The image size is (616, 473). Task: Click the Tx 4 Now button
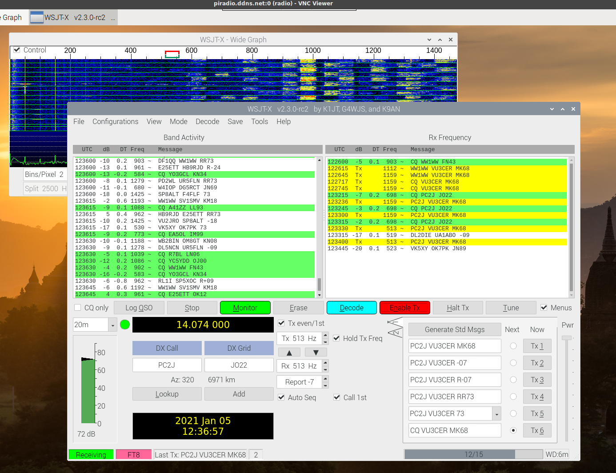pyautogui.click(x=537, y=397)
